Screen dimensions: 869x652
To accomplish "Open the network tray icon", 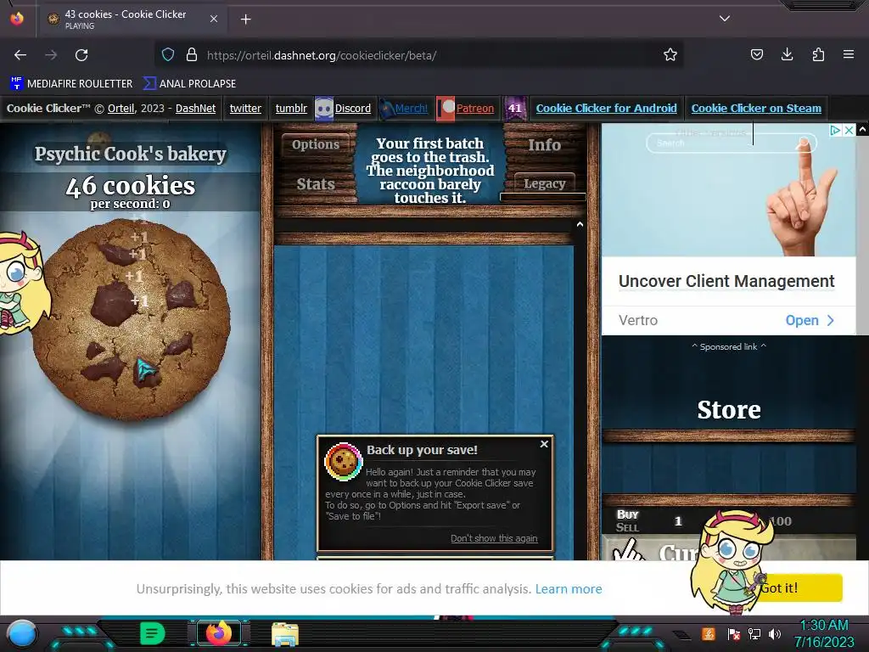I will point(754,633).
